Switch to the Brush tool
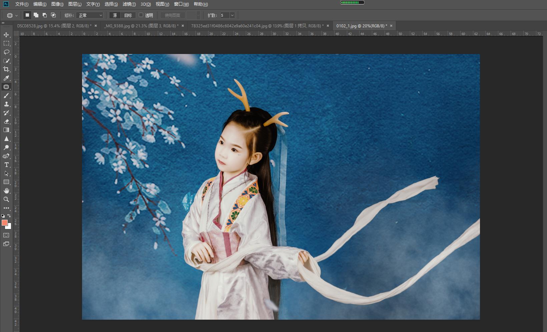This screenshot has height=332, width=547. point(6,96)
